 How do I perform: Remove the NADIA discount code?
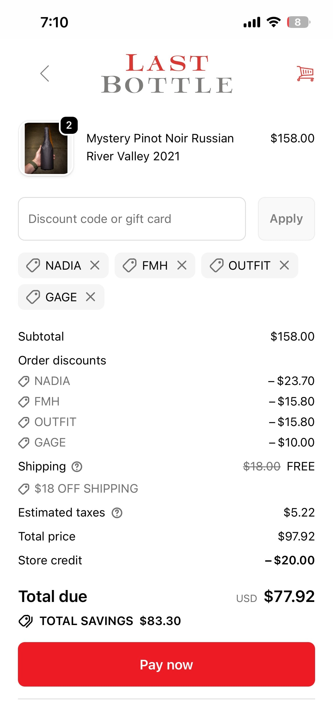point(95,265)
